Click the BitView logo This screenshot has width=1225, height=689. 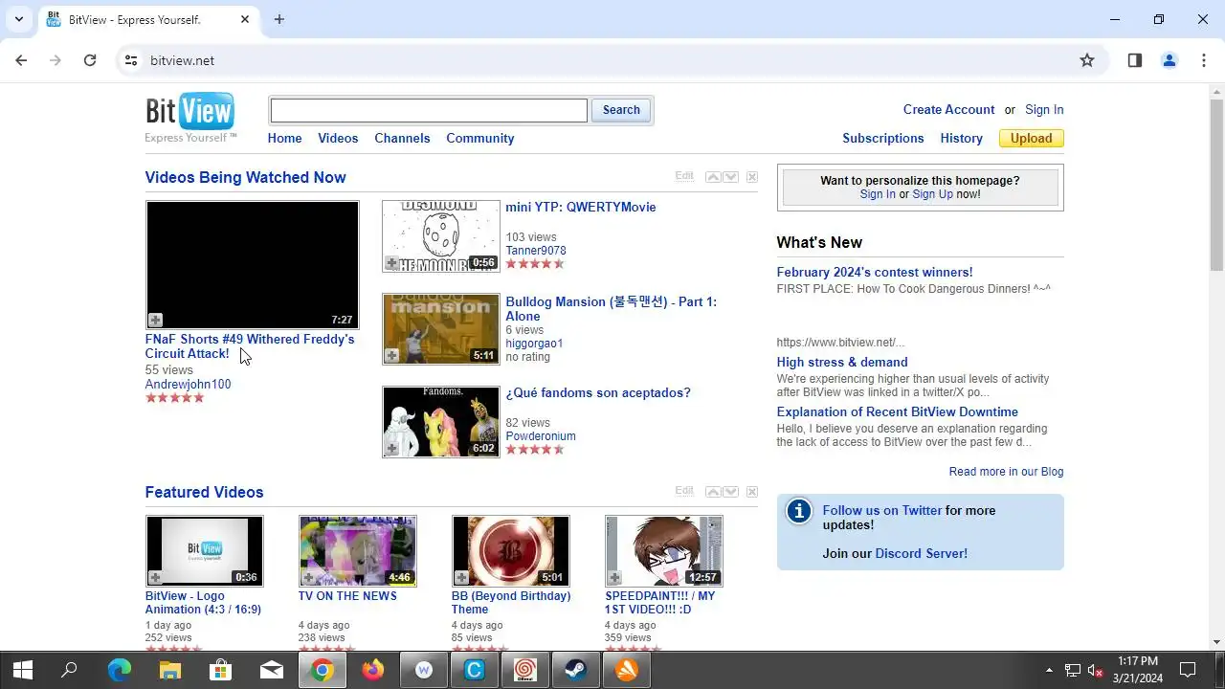tap(190, 117)
